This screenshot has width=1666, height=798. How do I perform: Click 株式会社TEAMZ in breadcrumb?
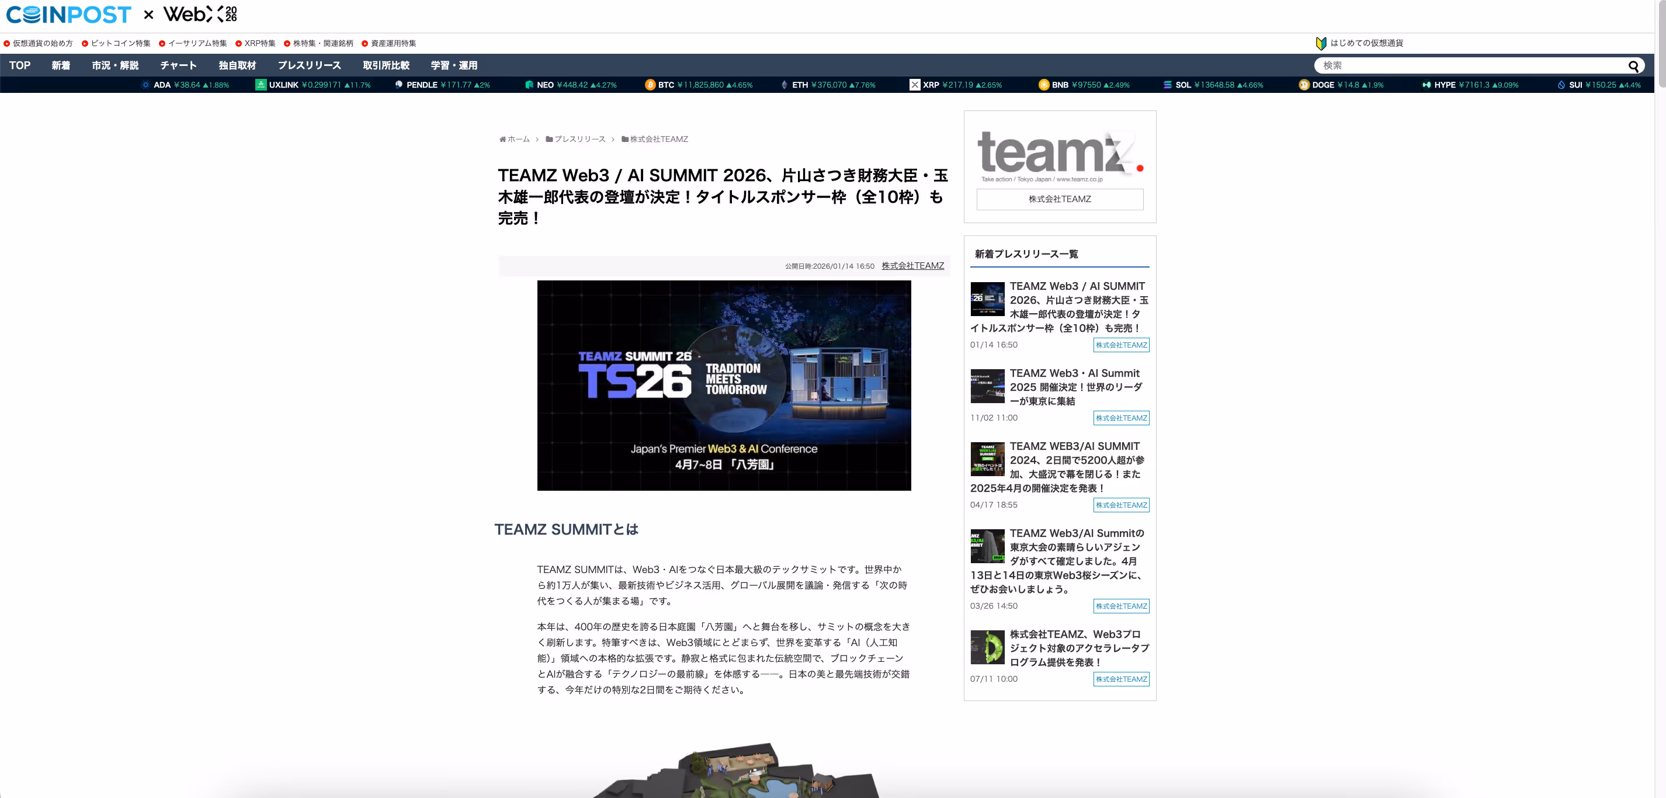click(x=659, y=139)
